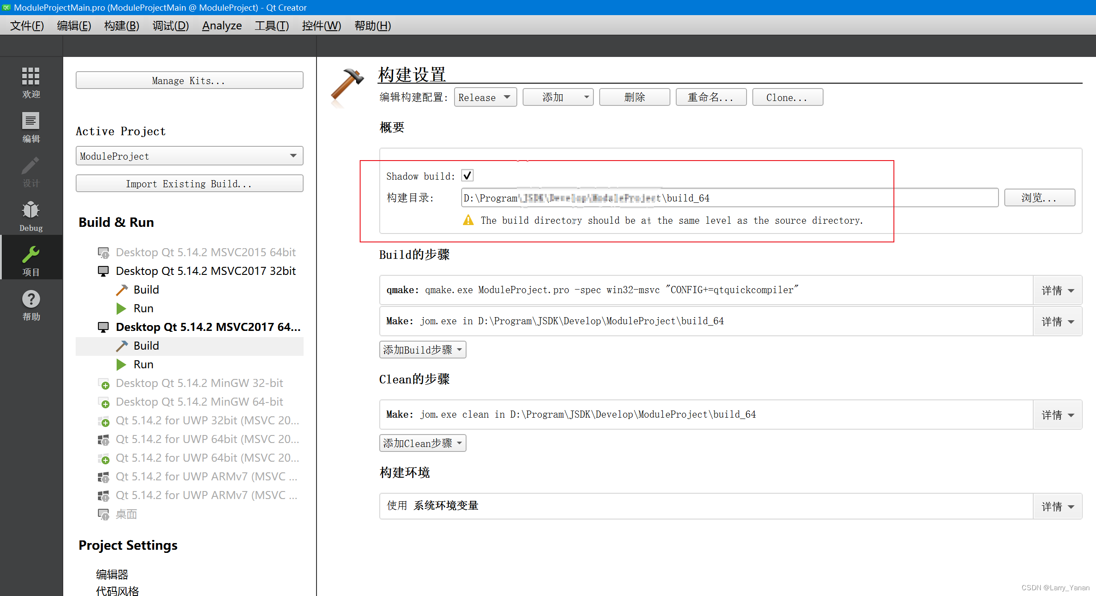Click the UWP 32bit kit icon

[103, 421]
